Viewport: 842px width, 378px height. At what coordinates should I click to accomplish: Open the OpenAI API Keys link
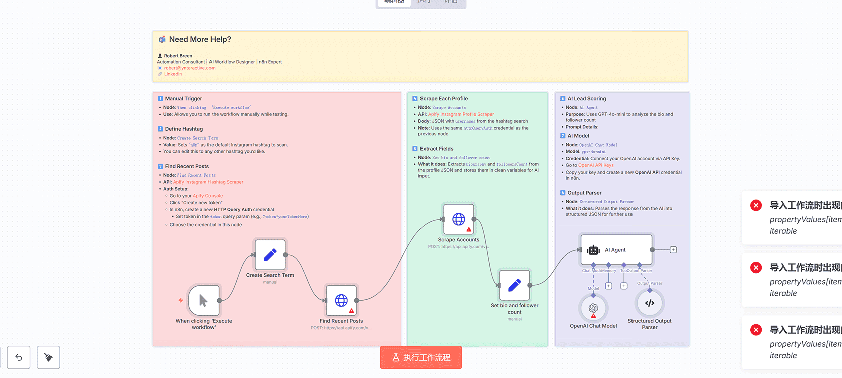pos(596,165)
